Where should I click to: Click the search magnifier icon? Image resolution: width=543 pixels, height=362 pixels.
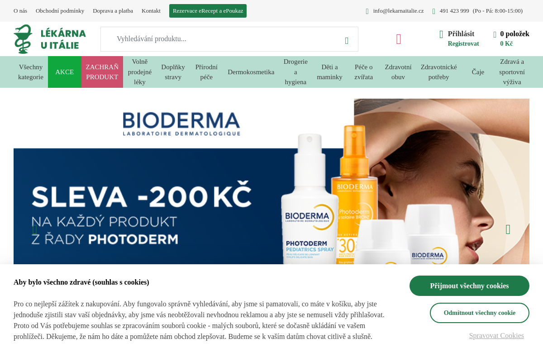[347, 41]
